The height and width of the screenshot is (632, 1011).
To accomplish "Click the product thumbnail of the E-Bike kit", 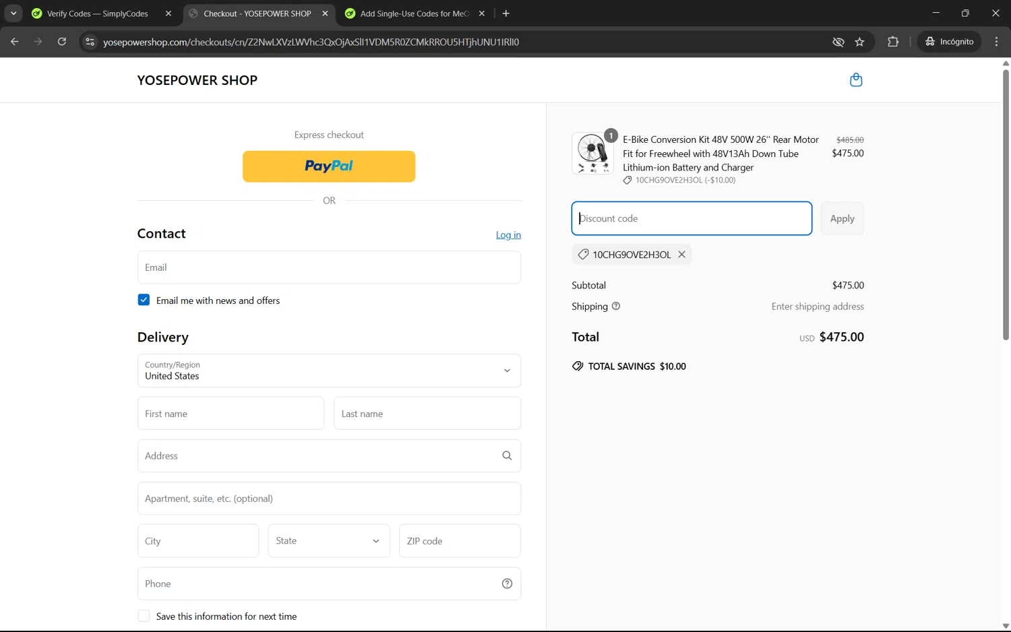I will [592, 153].
